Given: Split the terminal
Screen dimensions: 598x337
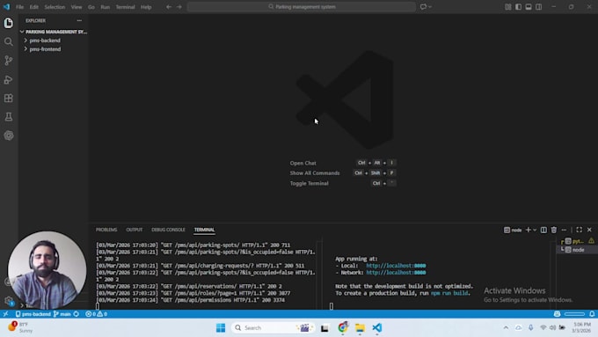Looking at the screenshot, I should (543, 230).
